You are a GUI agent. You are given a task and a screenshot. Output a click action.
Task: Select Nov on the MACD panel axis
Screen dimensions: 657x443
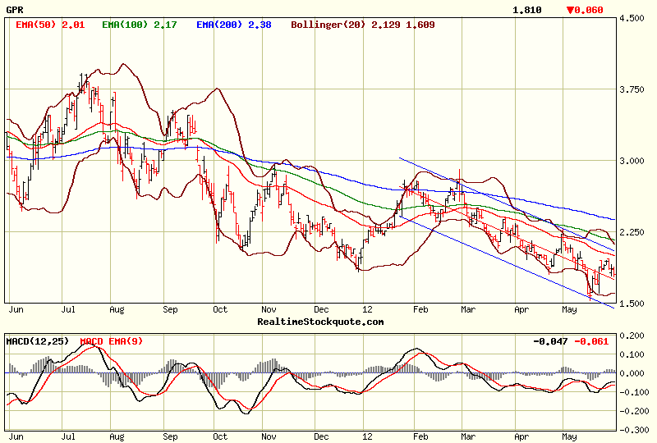pos(269,436)
